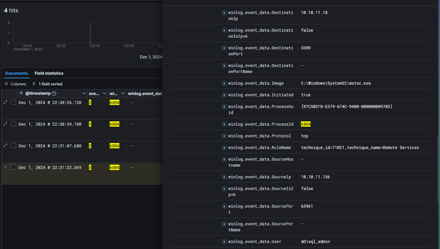Select the Documents tab
440x249 pixels.
pyautogui.click(x=16, y=73)
